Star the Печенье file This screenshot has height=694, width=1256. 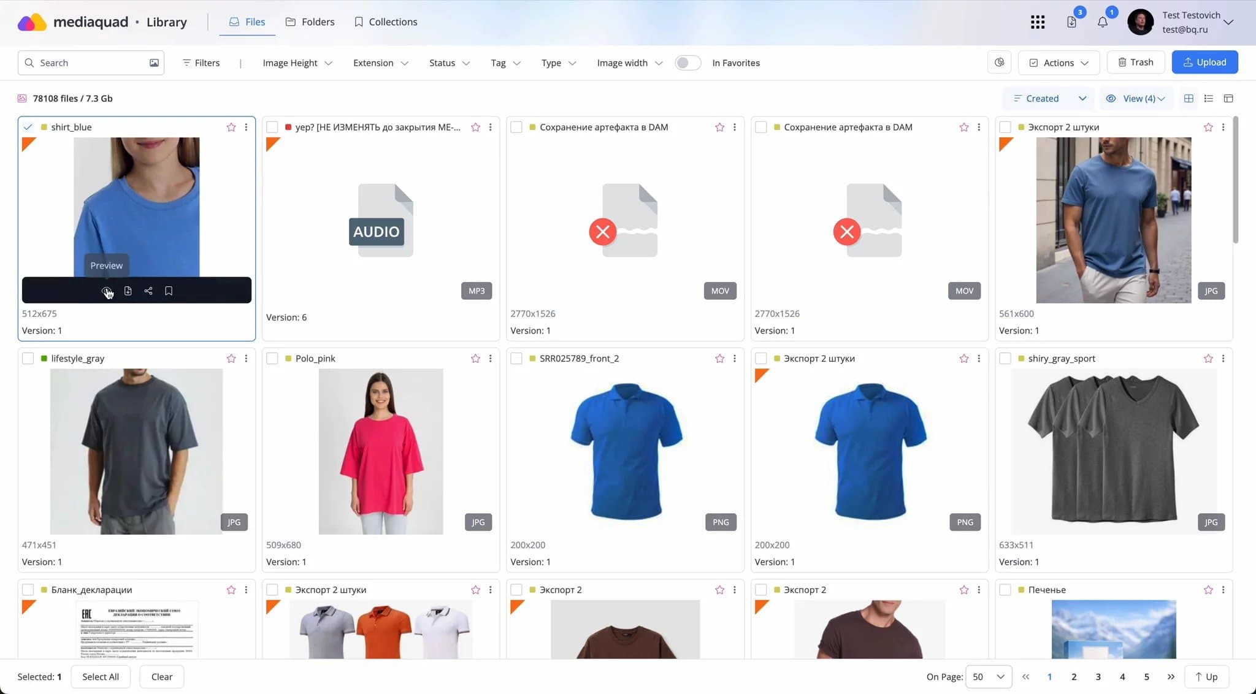(1208, 589)
